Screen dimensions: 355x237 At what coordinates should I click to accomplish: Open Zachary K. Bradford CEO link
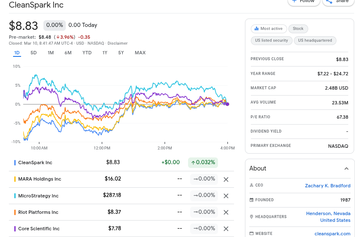pyautogui.click(x=328, y=186)
